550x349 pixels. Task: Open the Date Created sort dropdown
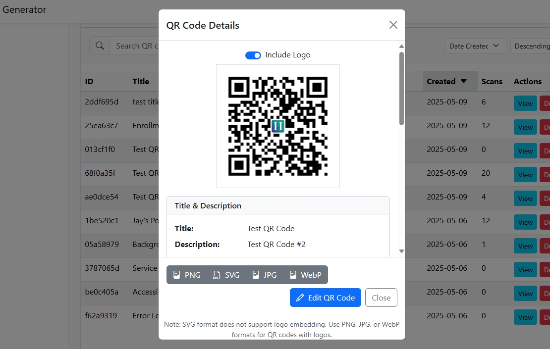coord(475,46)
